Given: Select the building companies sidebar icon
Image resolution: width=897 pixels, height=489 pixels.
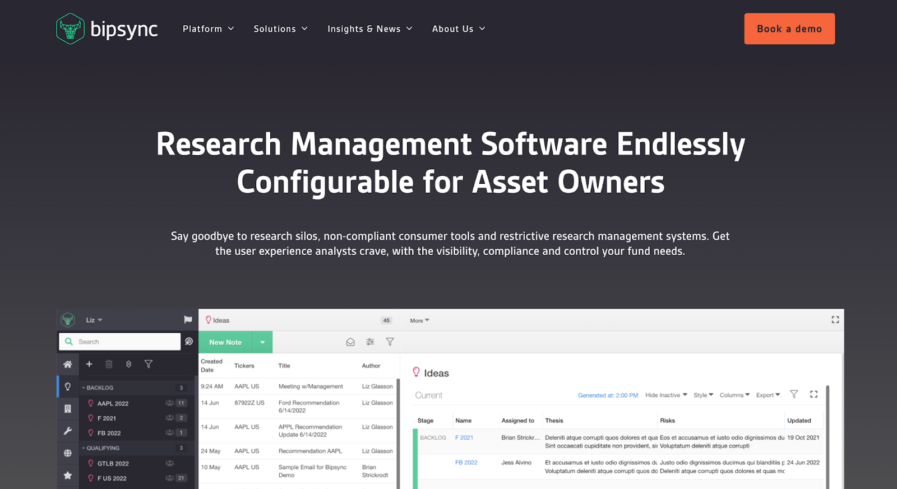Looking at the screenshot, I should coord(68,409).
